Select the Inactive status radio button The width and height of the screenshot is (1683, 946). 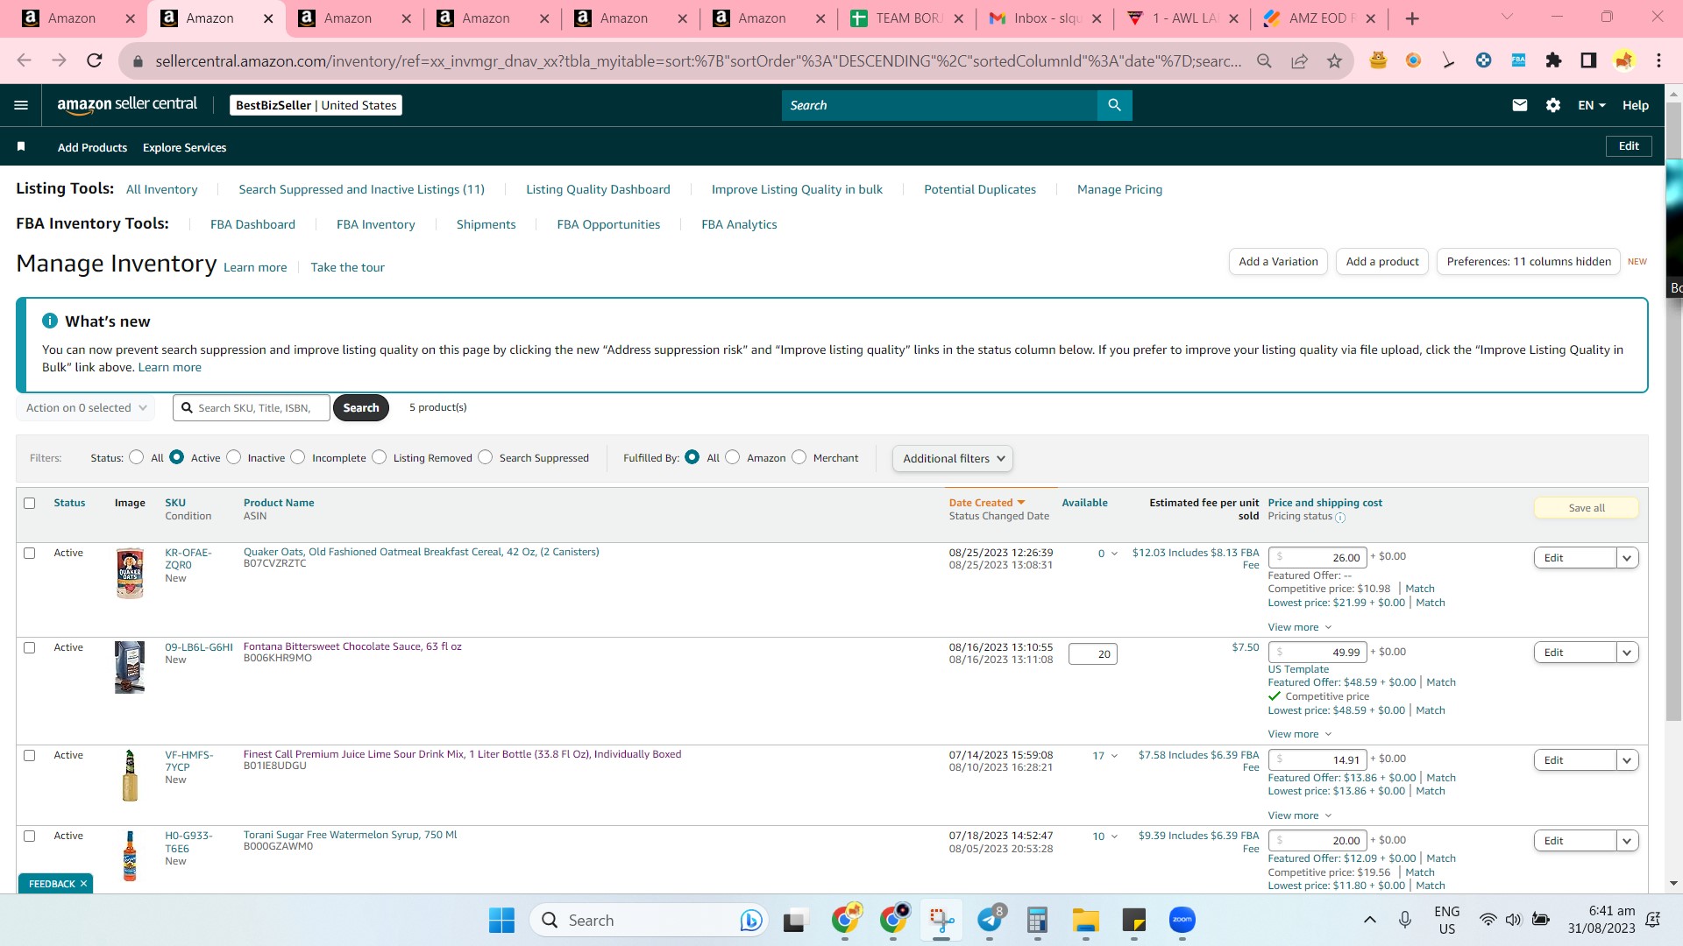click(x=233, y=457)
